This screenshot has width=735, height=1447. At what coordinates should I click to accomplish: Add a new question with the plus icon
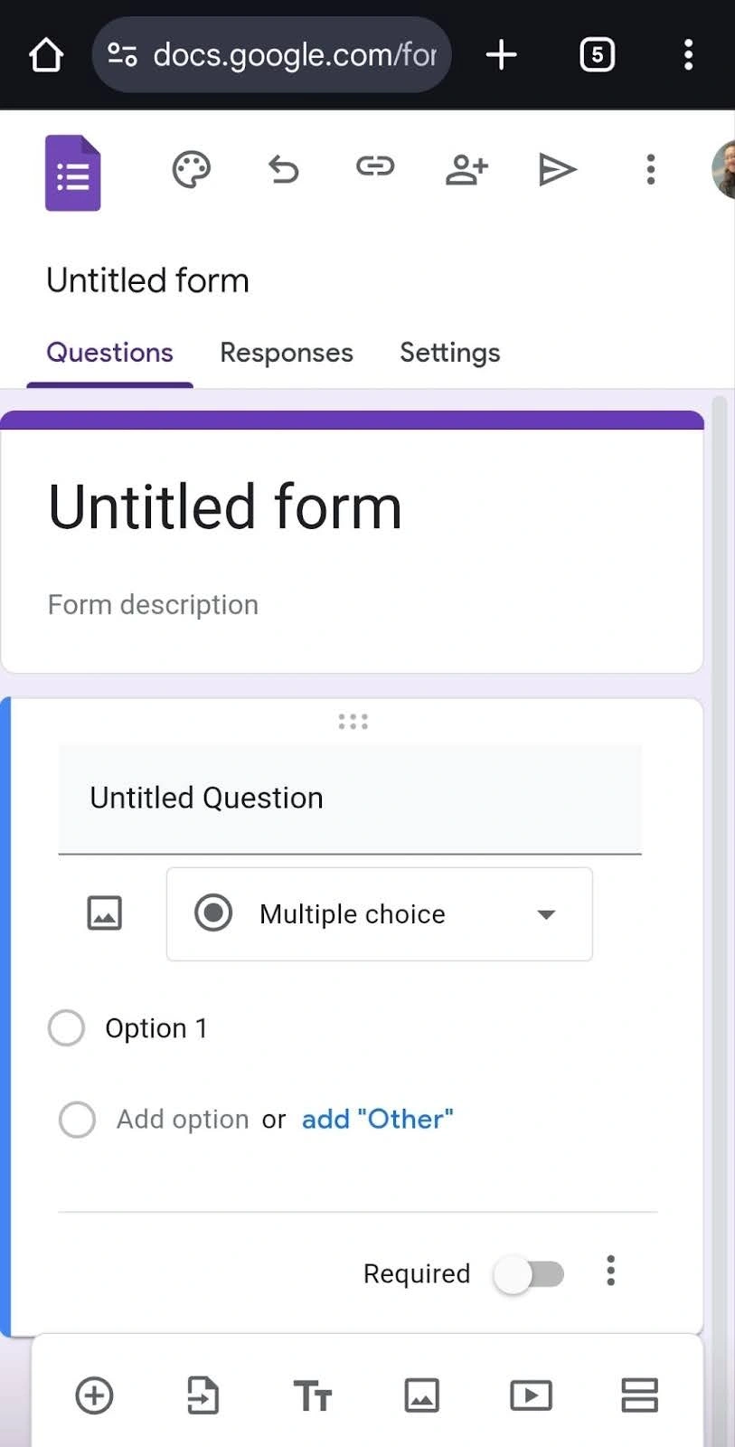[94, 1395]
